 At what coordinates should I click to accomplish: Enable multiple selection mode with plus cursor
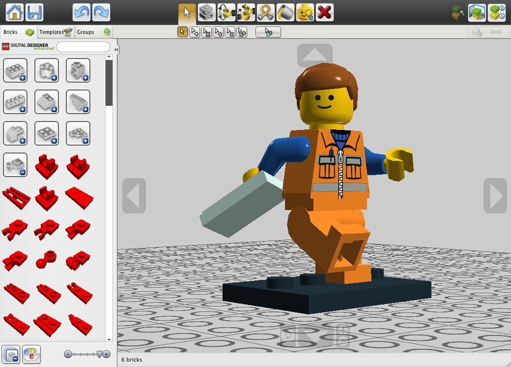pos(195,32)
